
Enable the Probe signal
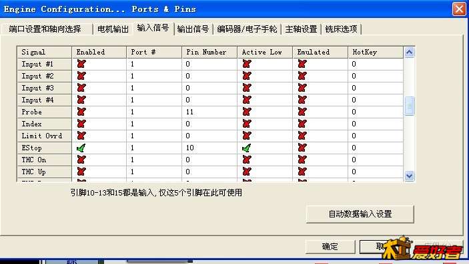tap(81, 112)
